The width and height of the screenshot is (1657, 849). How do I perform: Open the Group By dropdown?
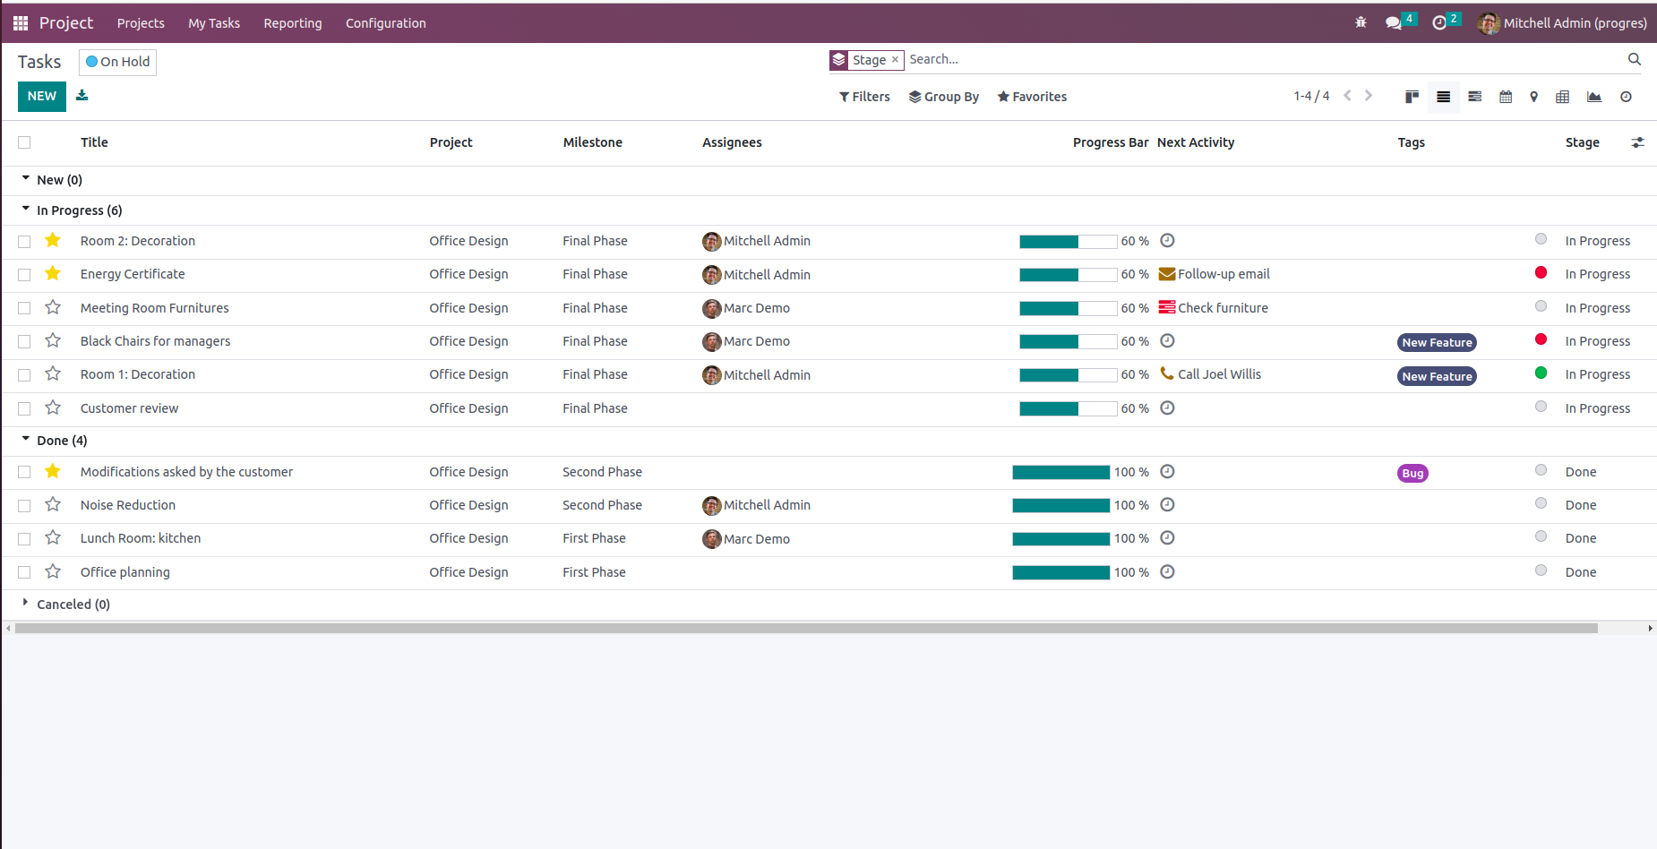(x=943, y=97)
